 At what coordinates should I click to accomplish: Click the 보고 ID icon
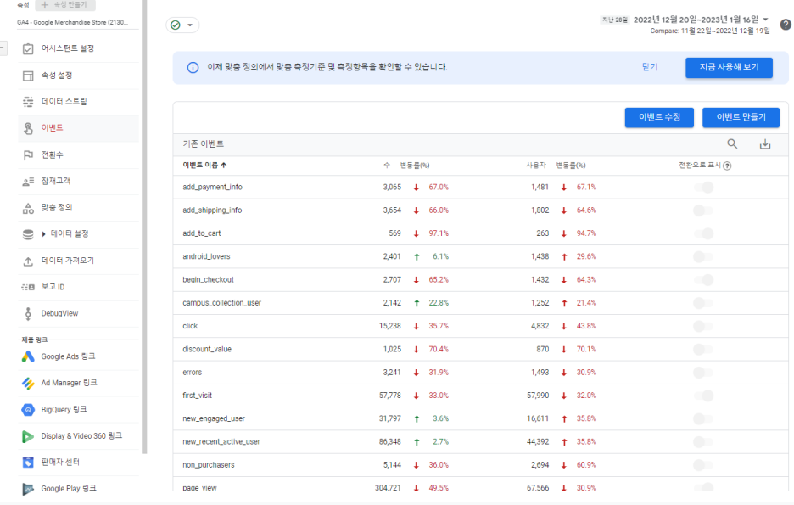(x=28, y=287)
